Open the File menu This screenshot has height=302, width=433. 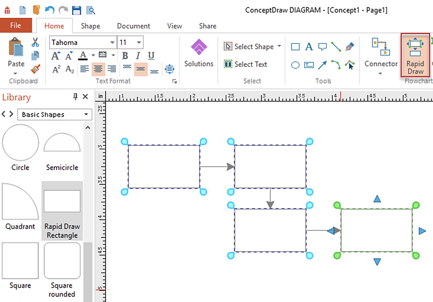point(16,25)
